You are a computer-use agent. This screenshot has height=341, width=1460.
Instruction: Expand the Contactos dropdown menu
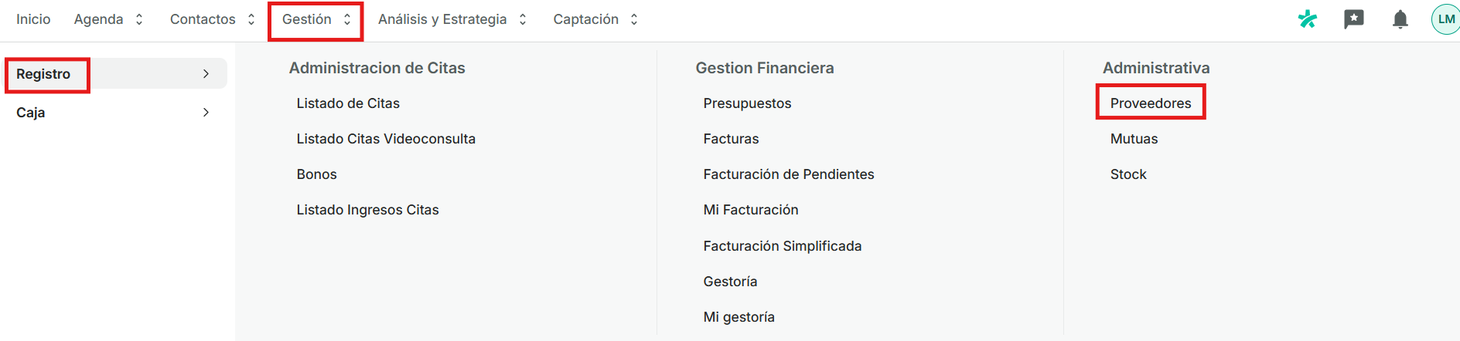(213, 19)
